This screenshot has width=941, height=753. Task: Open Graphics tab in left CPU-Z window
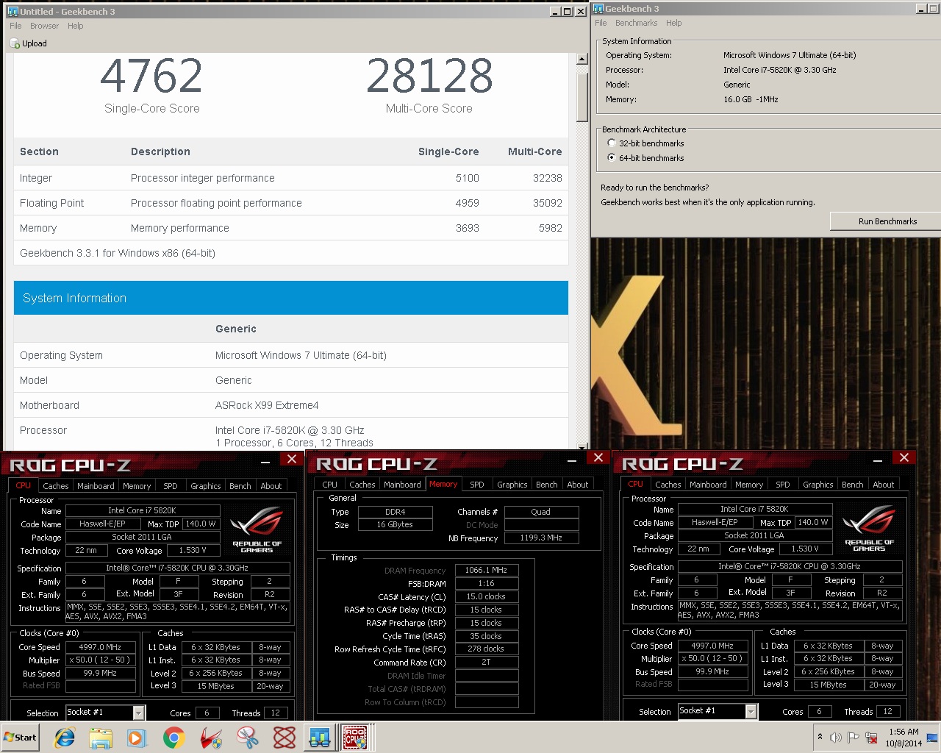pos(205,486)
